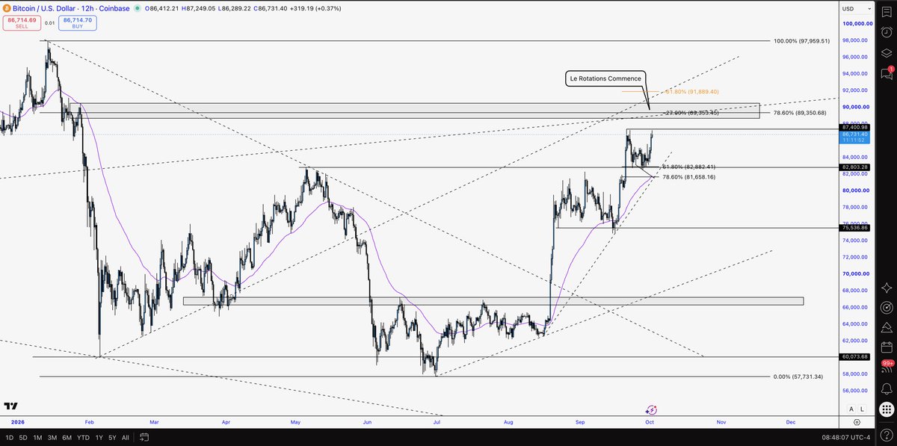Toggle auto scale with the A button
Screen dimensions: 897x446
coord(851,409)
